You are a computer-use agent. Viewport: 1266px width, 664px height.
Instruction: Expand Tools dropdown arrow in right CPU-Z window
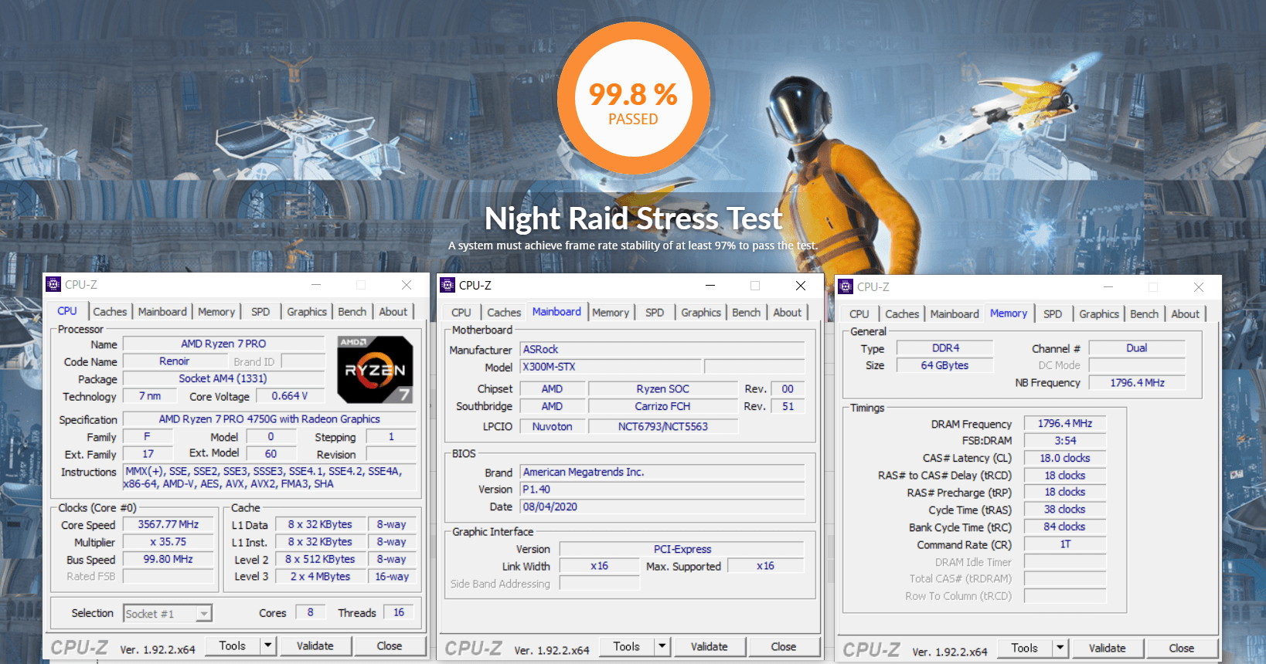pyautogui.click(x=1060, y=648)
